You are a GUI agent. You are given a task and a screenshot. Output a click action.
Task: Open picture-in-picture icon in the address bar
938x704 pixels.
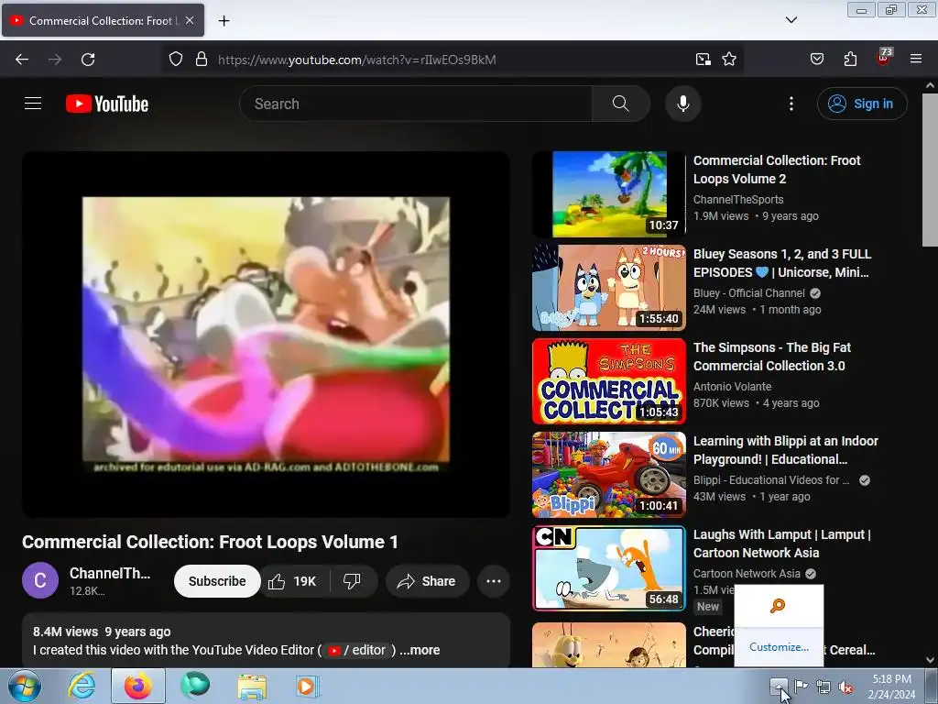(x=703, y=60)
